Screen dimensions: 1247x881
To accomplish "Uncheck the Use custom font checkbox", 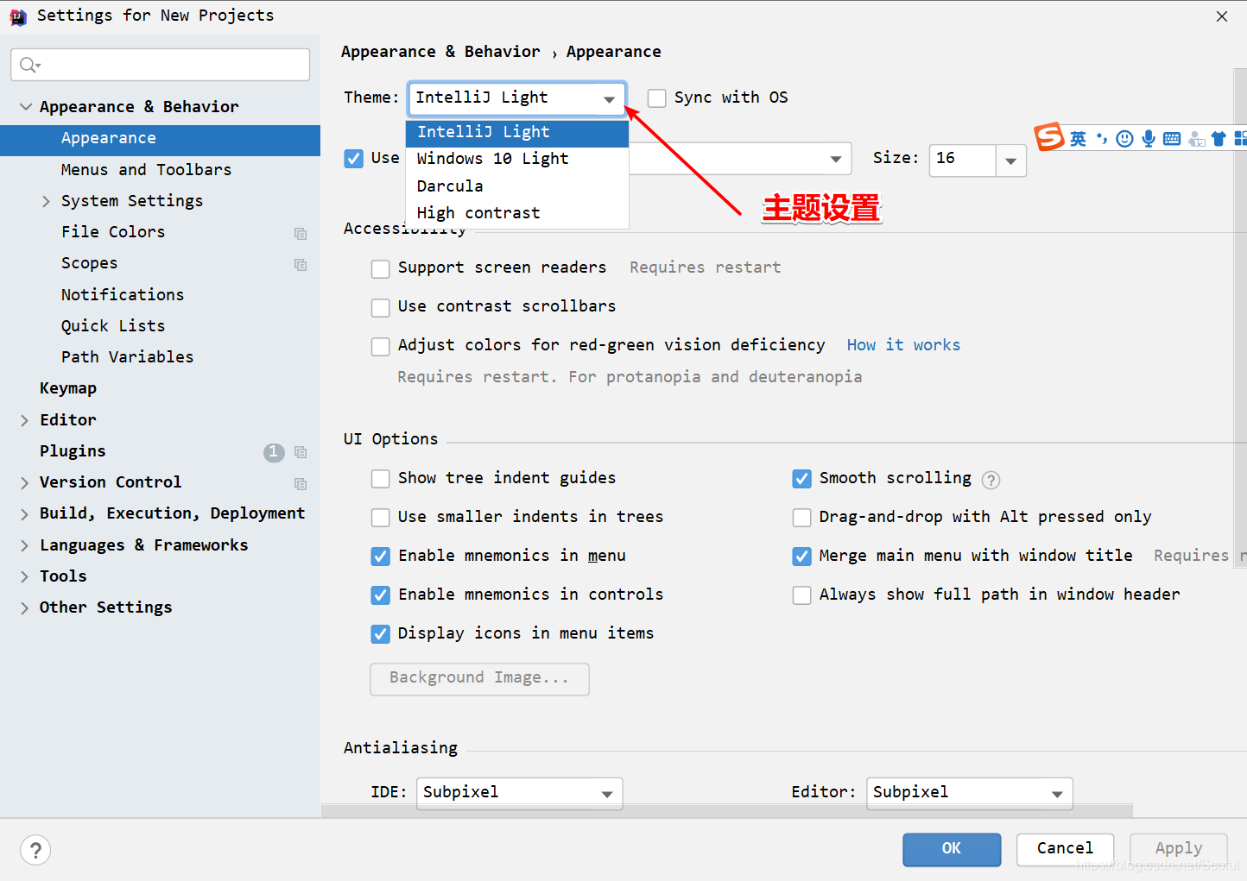I will [353, 159].
